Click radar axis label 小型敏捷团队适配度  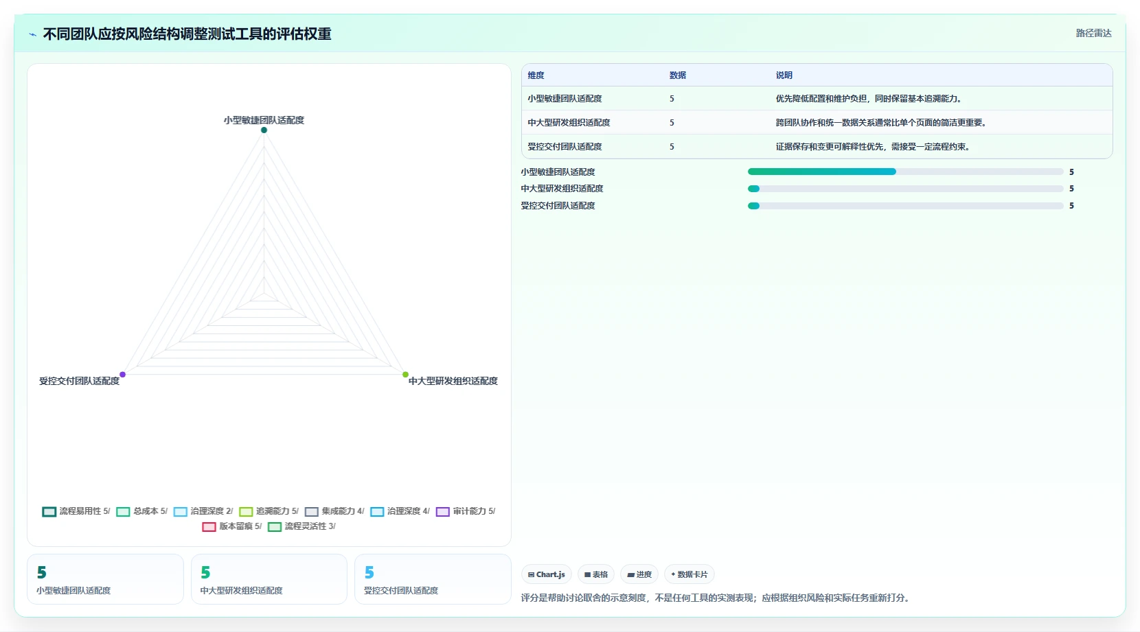point(264,120)
